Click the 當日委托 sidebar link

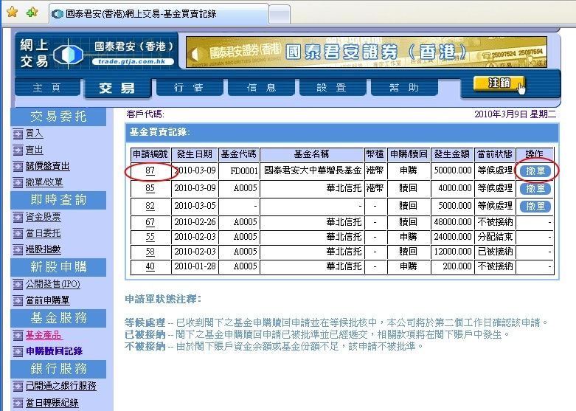tap(43, 233)
